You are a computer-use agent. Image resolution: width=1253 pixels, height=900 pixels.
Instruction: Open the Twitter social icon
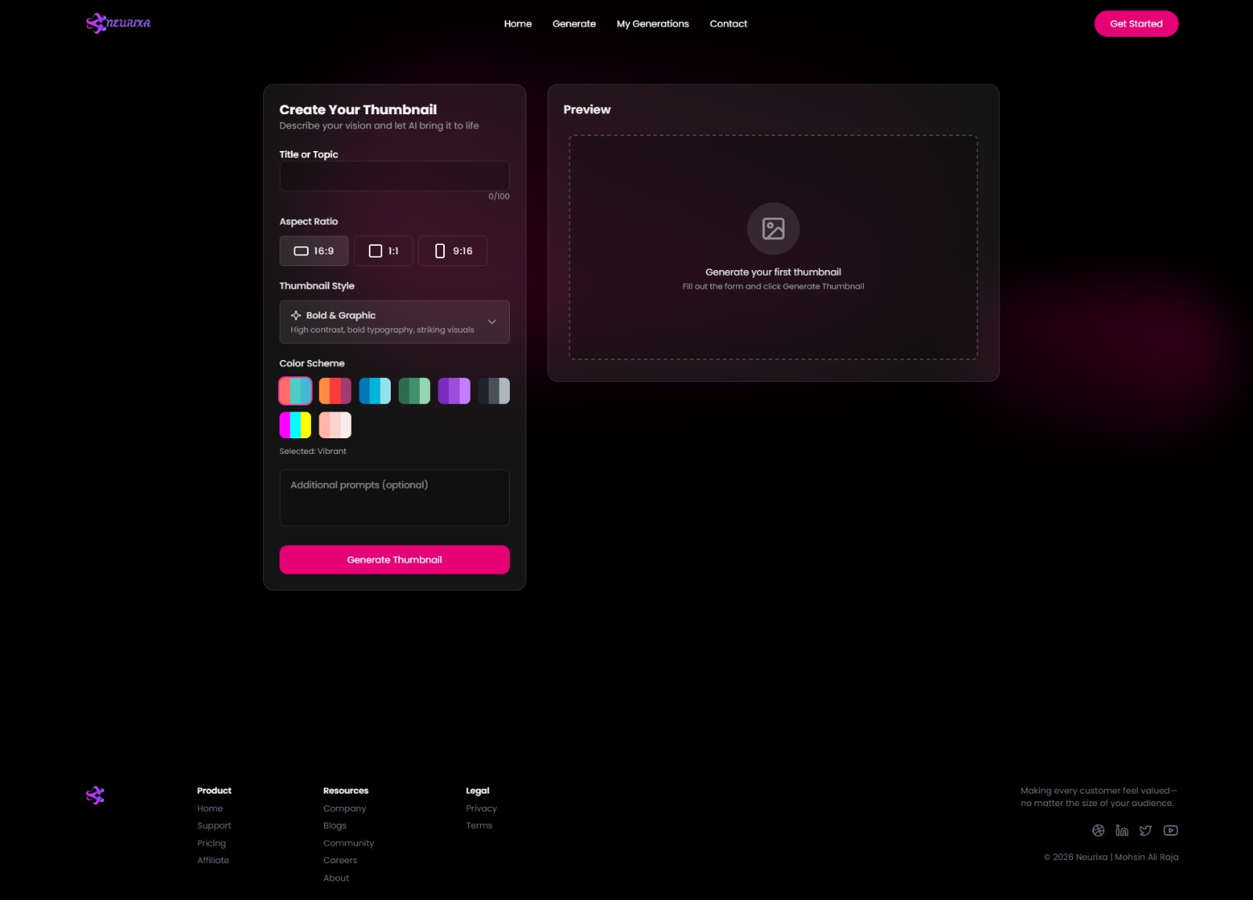[1146, 830]
